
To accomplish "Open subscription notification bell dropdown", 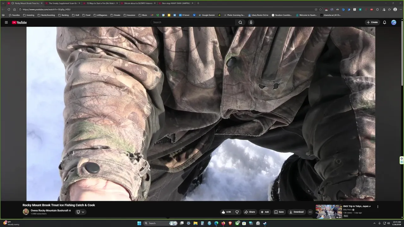I will pos(80,212).
